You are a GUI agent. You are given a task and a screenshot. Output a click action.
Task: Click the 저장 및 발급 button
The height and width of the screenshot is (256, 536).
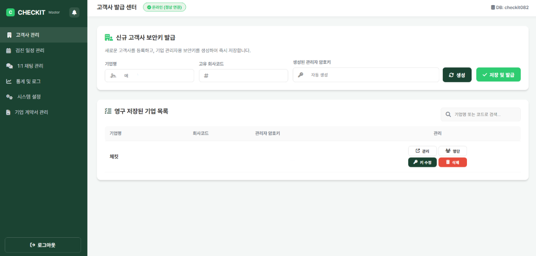(x=498, y=75)
